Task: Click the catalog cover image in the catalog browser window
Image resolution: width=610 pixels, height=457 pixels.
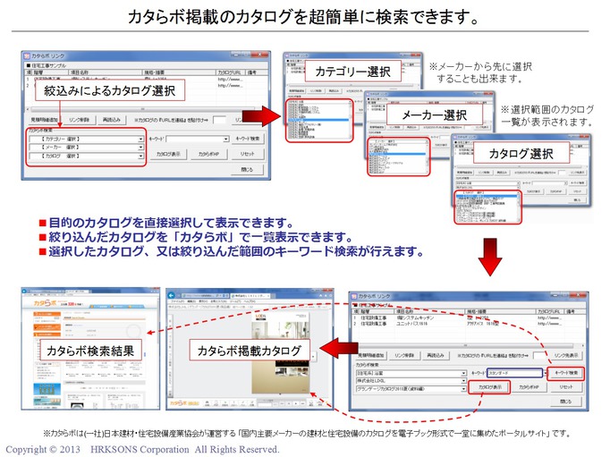Action: (281, 353)
